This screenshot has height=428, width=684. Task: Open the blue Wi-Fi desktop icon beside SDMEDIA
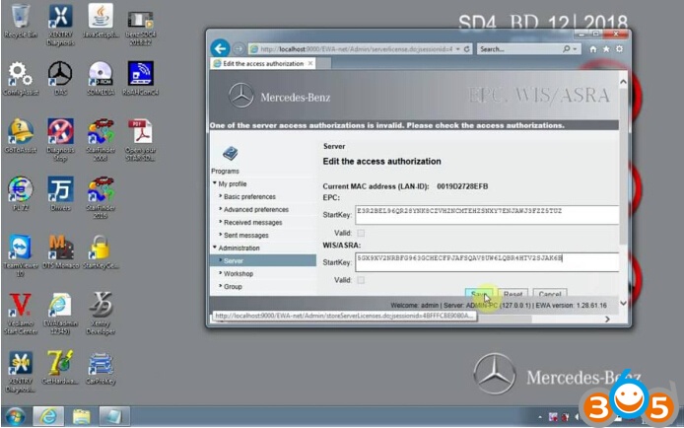[141, 79]
